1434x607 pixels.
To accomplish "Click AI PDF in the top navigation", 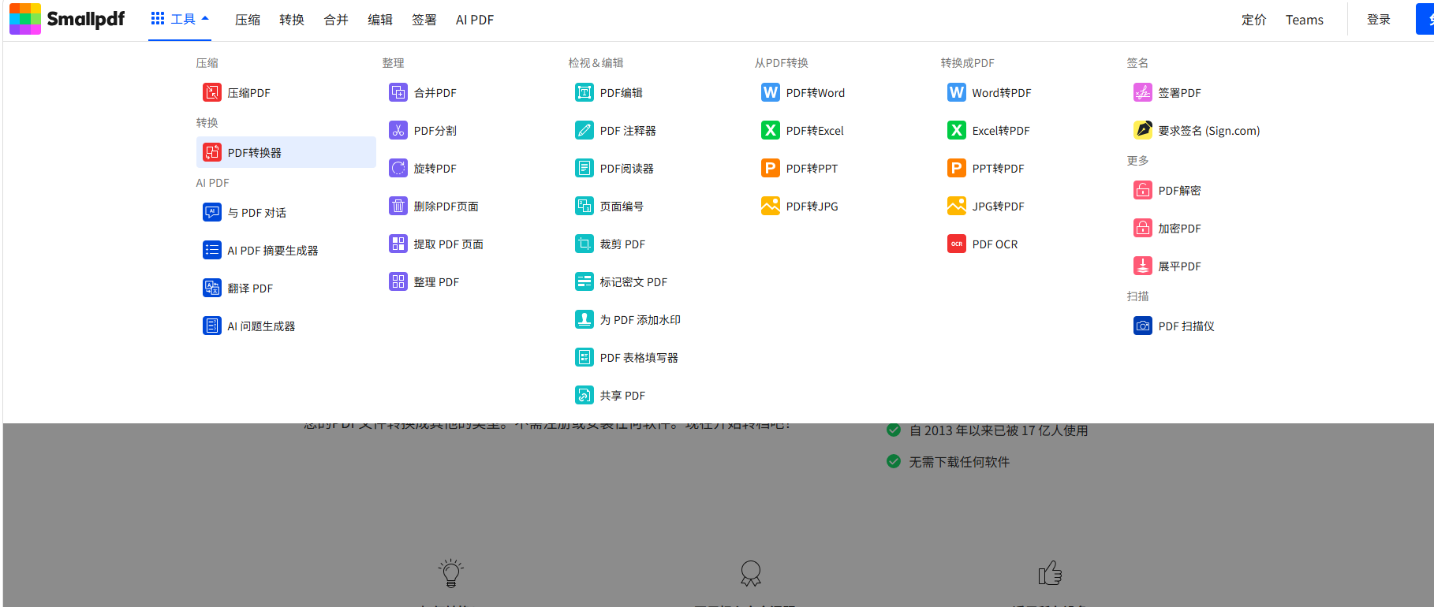I will pyautogui.click(x=475, y=20).
